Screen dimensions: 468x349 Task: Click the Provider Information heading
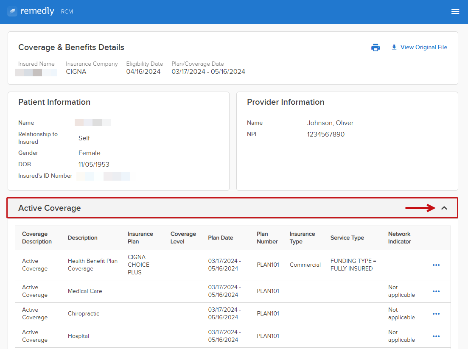click(x=286, y=102)
